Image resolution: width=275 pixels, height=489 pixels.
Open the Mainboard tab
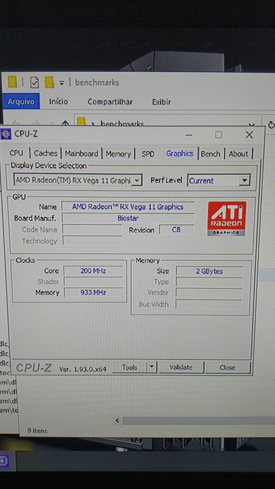[x=81, y=153]
